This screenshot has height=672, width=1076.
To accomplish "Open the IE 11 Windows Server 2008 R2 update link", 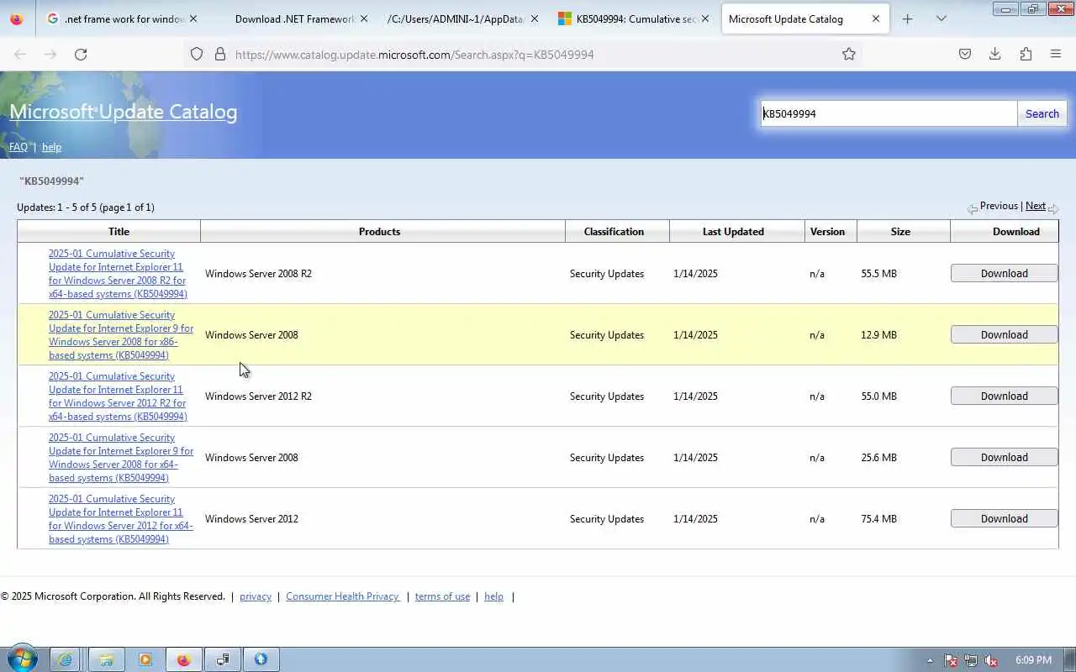I will [x=118, y=274].
